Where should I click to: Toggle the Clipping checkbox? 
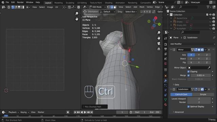189,72
